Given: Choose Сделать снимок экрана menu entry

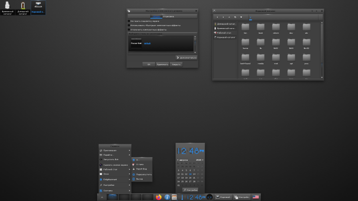Looking at the screenshot, I should [x=115, y=165].
